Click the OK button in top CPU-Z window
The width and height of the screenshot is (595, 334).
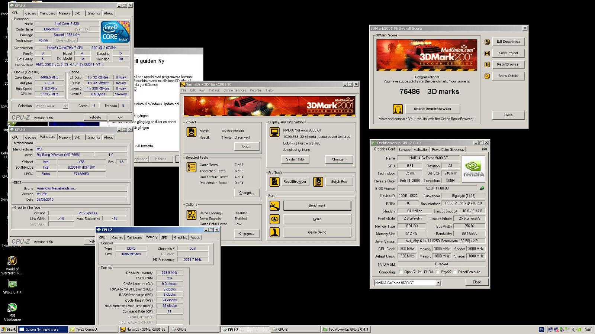point(120,117)
